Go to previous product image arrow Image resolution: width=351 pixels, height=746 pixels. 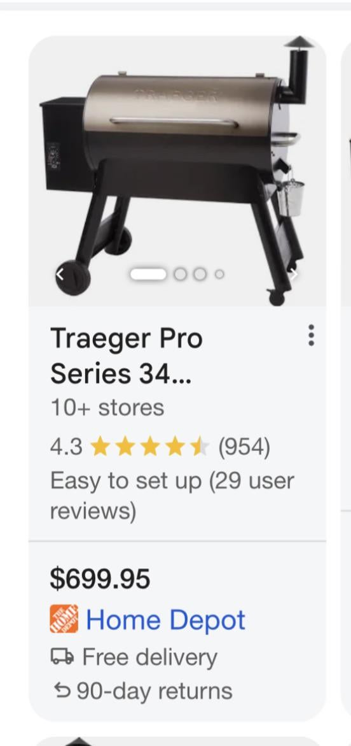59,274
